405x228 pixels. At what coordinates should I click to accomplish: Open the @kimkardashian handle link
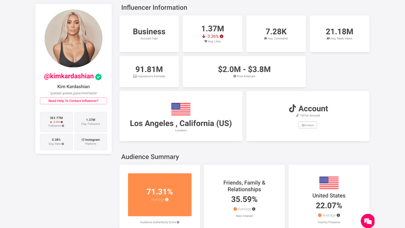click(69, 76)
